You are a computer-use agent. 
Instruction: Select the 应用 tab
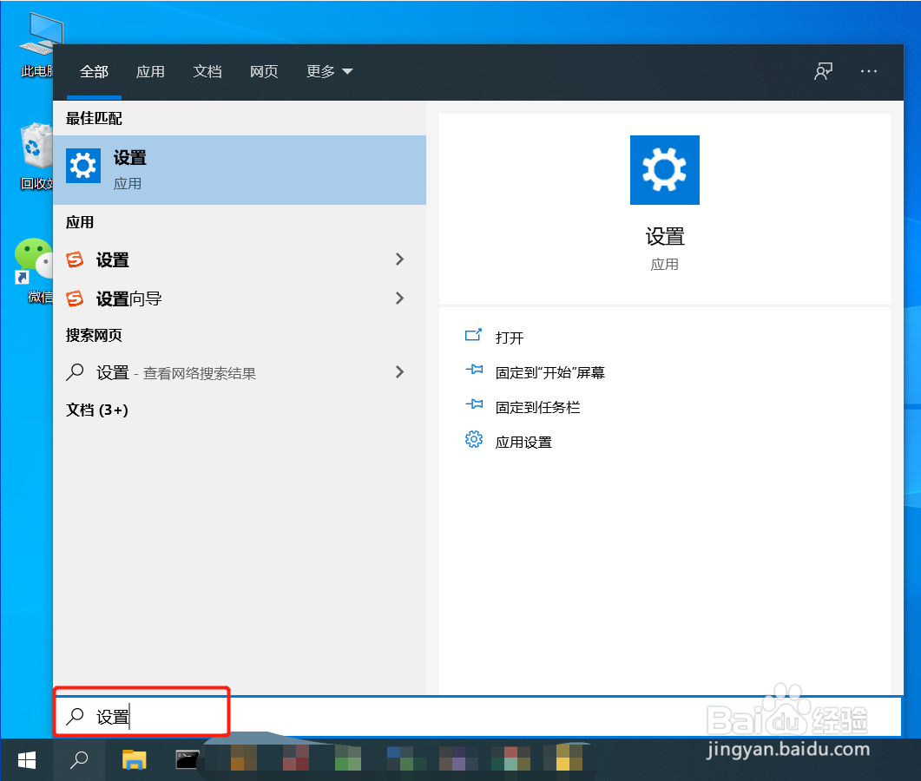[150, 71]
